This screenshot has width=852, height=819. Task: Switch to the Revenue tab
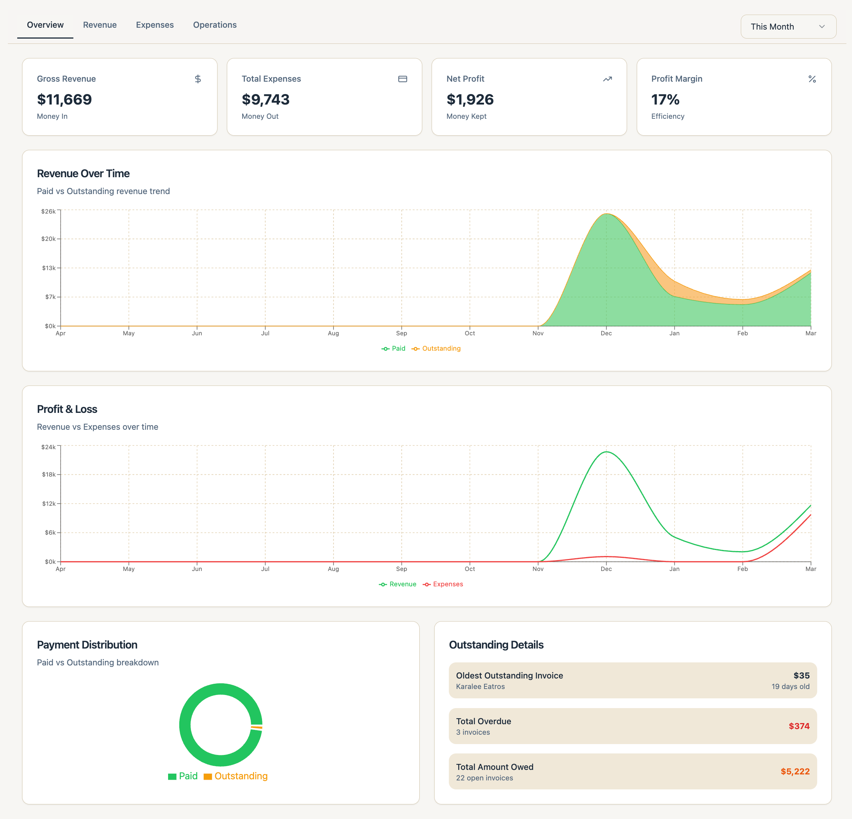(x=100, y=25)
